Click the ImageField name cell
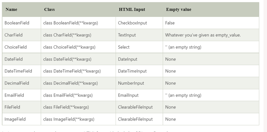The image size is (267, 132). (15, 119)
